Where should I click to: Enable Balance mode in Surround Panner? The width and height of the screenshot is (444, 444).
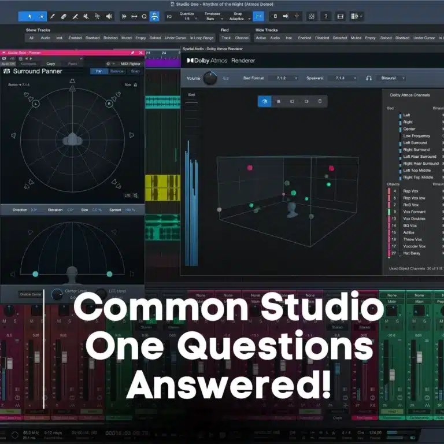point(117,71)
